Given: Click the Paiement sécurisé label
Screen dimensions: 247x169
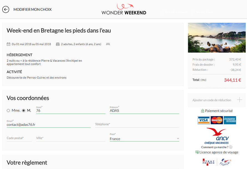Looking at the screenshot, I should click(219, 111).
